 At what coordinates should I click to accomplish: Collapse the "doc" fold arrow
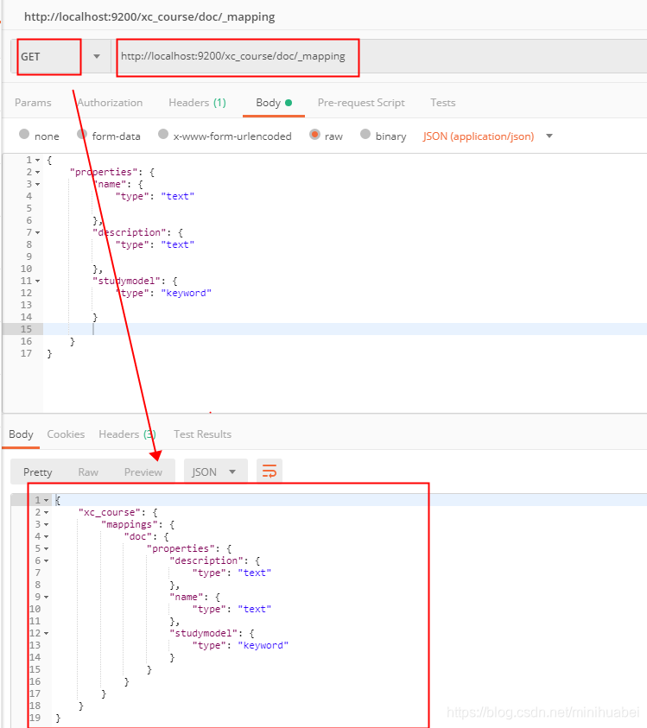(x=46, y=536)
